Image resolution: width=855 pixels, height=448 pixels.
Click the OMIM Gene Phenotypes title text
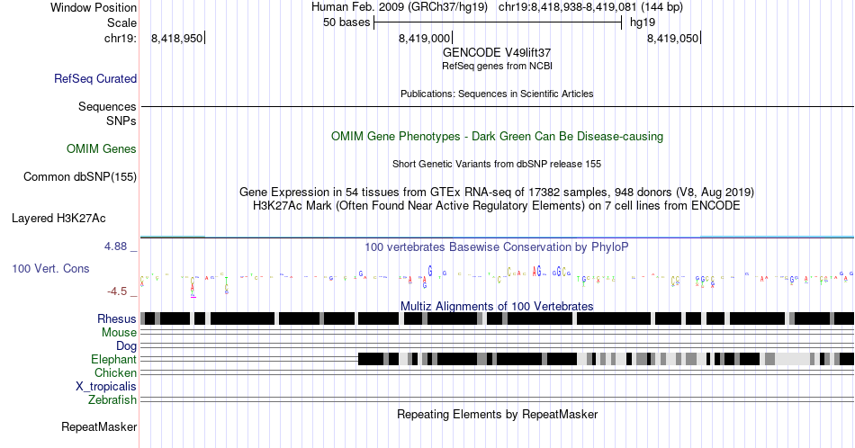(497, 136)
